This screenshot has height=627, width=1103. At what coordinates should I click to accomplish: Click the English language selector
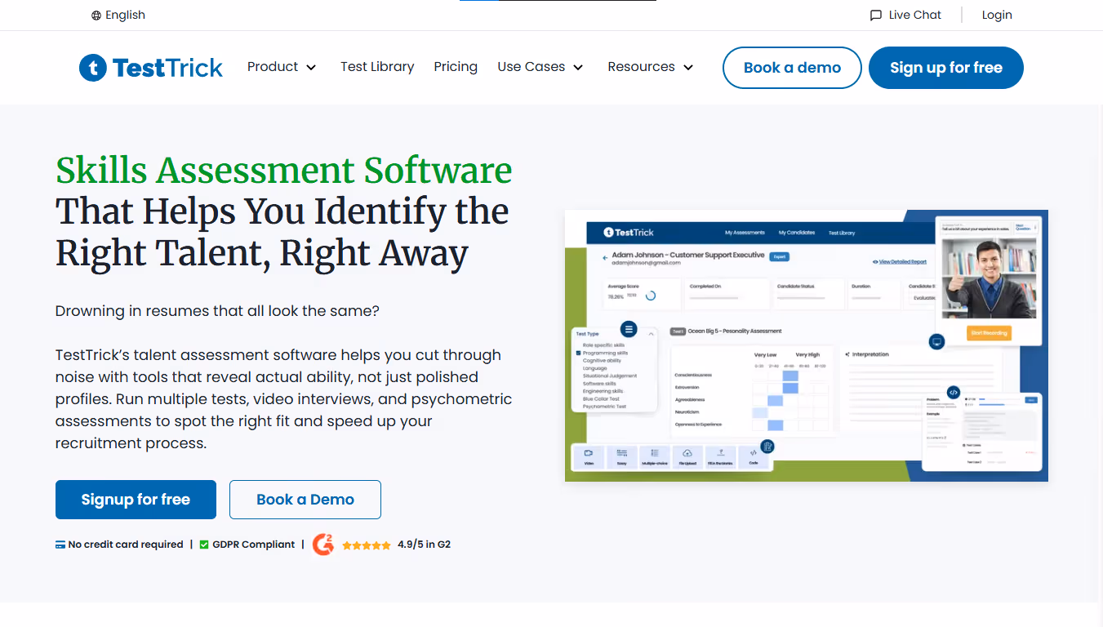(x=118, y=15)
